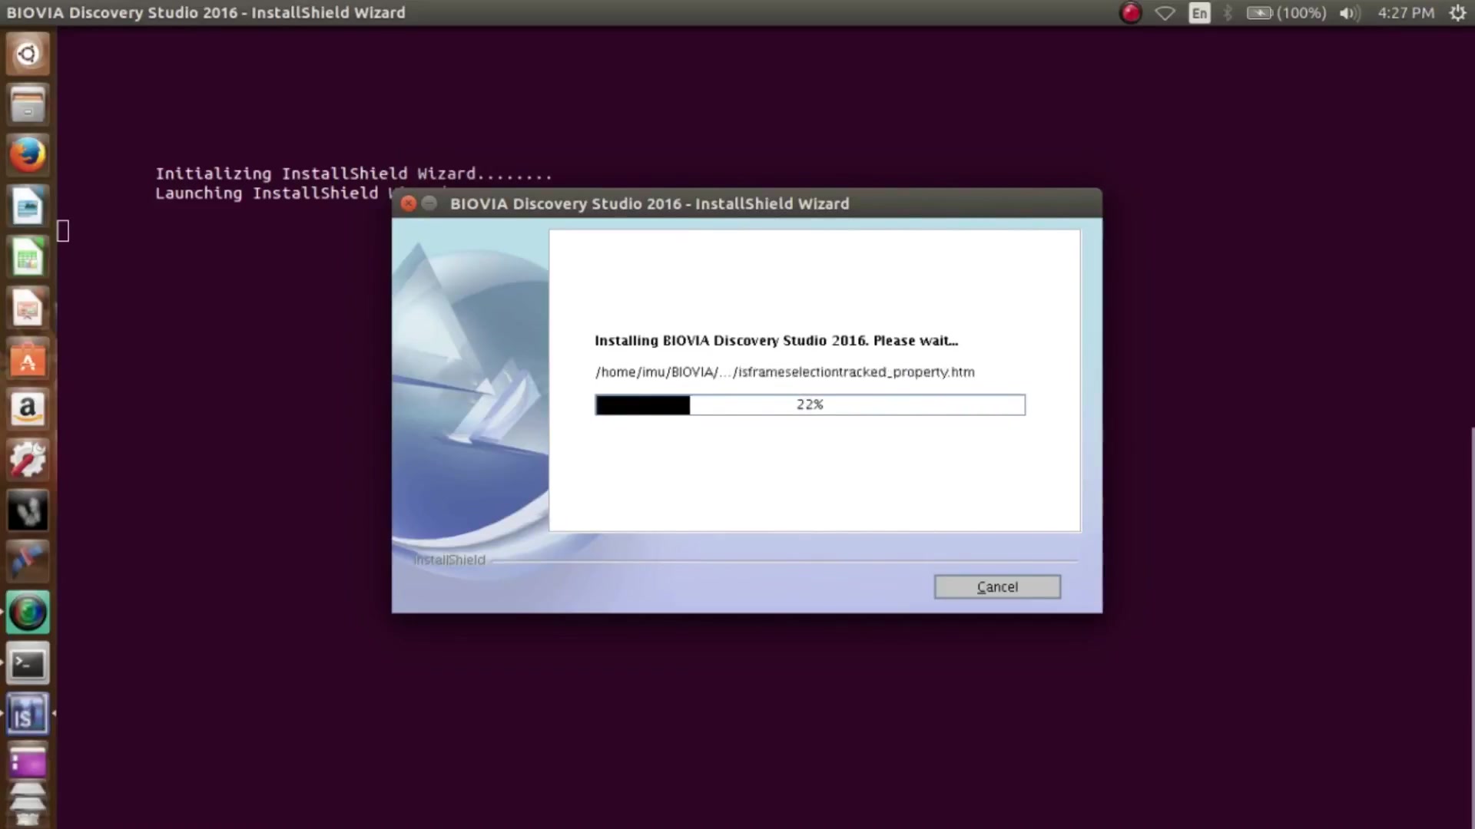Open the Amazon shortcut in the launcher

click(x=28, y=408)
